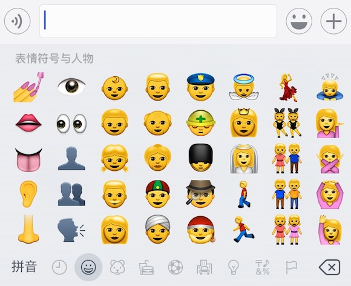Switch to the animals emoji category
Screen dimensions: 351x286
(x=117, y=267)
